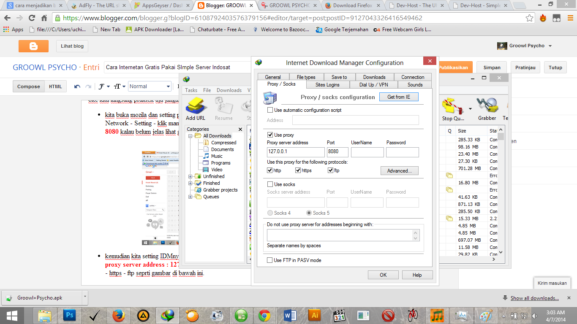The image size is (577, 324).
Task: Reload the current Chrome page
Action: (32, 18)
